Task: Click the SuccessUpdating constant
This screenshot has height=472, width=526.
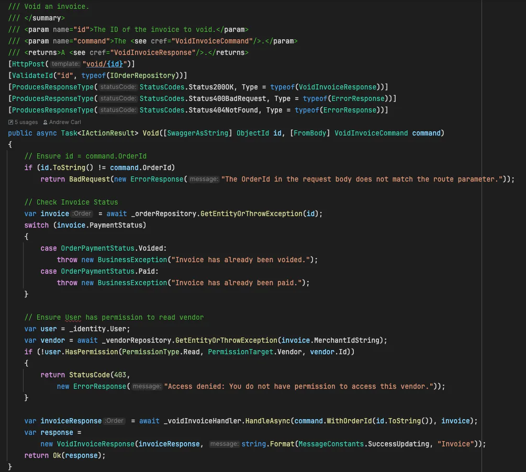Action: click(398, 444)
